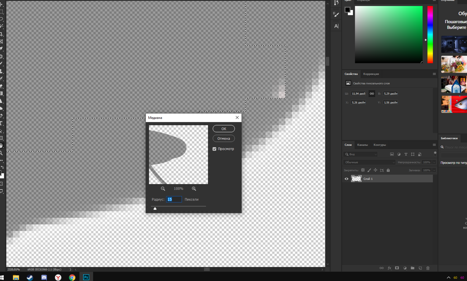Confirm Median filter with OK
This screenshot has width=467, height=281.
(x=224, y=129)
